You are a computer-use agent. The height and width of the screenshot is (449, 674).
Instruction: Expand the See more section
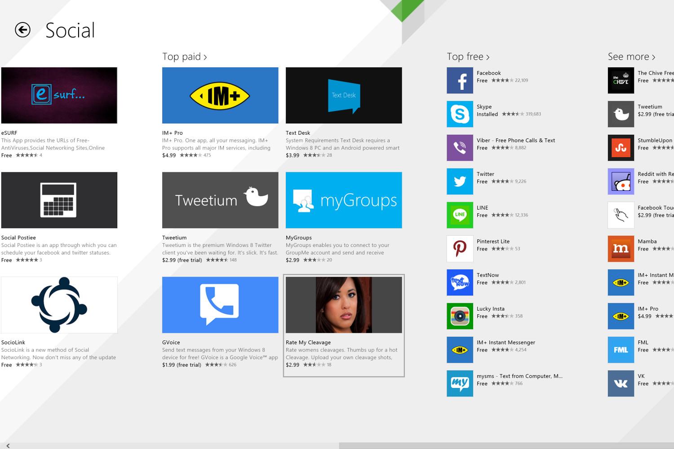[632, 57]
